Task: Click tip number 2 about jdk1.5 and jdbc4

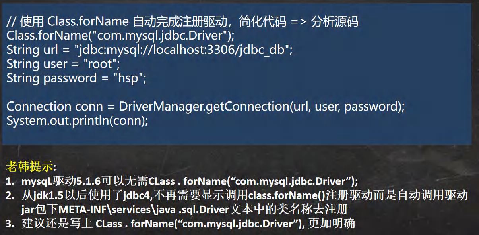Action: coord(237,202)
